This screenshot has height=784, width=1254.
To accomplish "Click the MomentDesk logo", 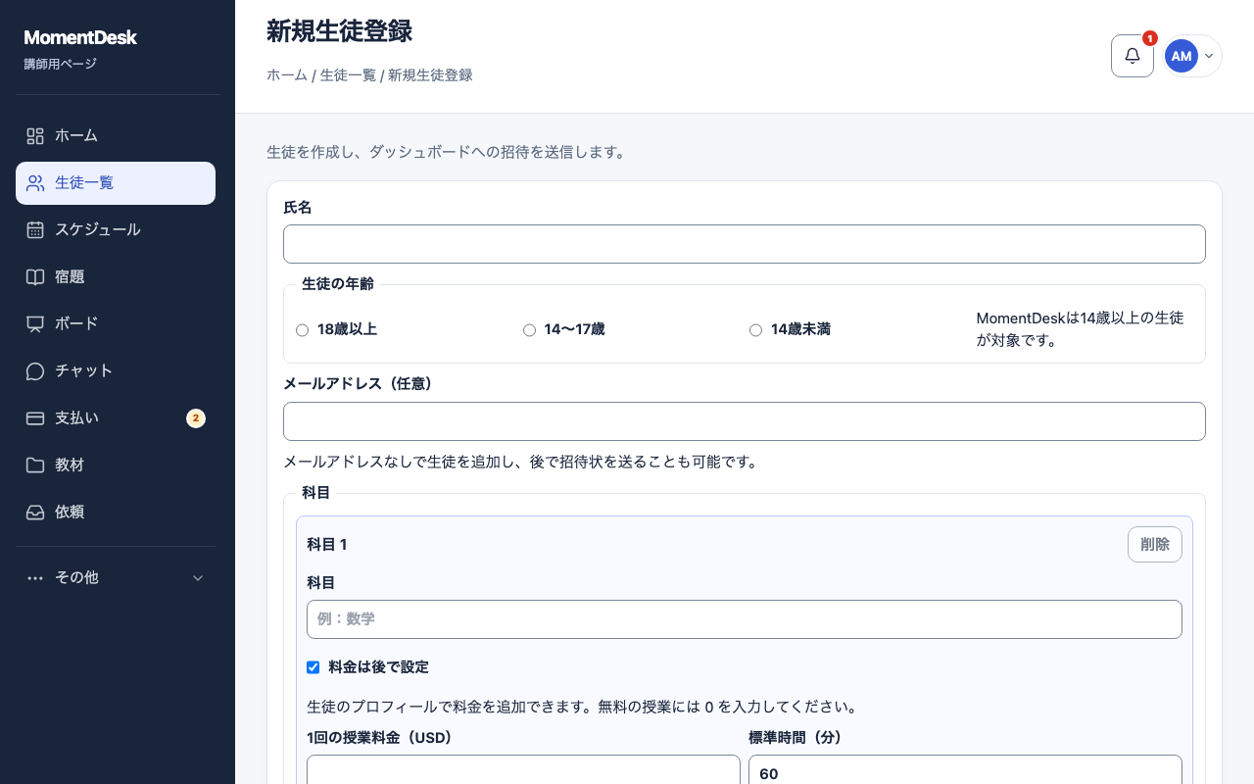I will tap(80, 37).
